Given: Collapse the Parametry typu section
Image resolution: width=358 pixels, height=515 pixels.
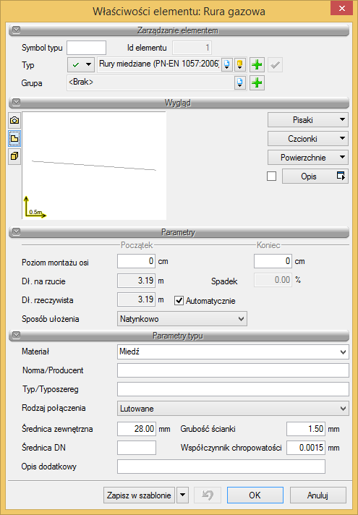Looking at the screenshot, I should 16,335.
